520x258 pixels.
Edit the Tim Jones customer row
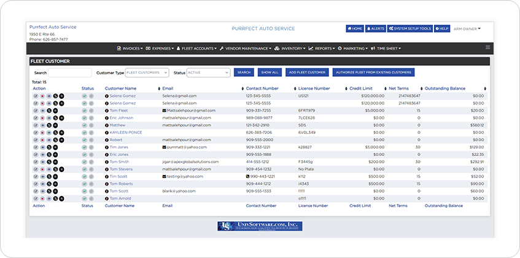click(36, 147)
